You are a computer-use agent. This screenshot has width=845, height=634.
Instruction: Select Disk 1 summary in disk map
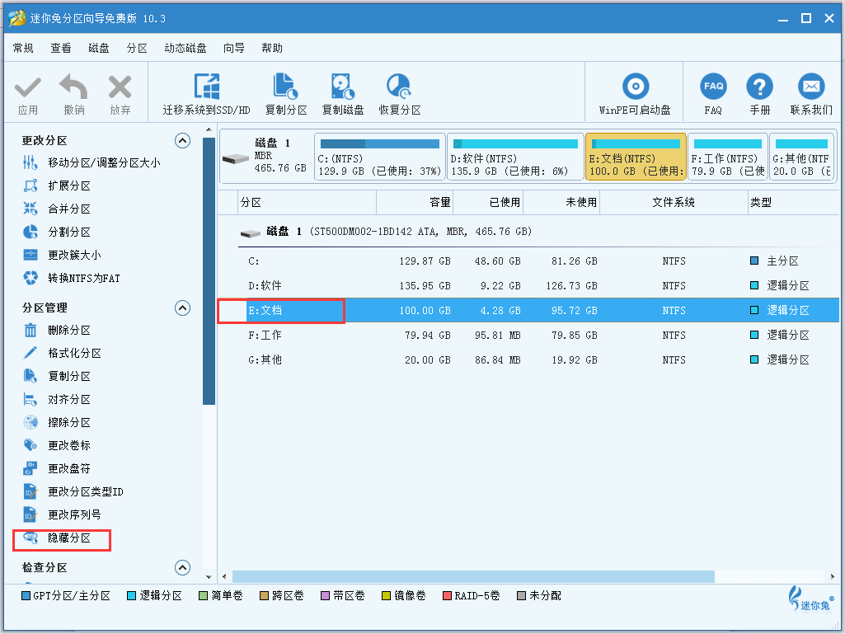266,157
